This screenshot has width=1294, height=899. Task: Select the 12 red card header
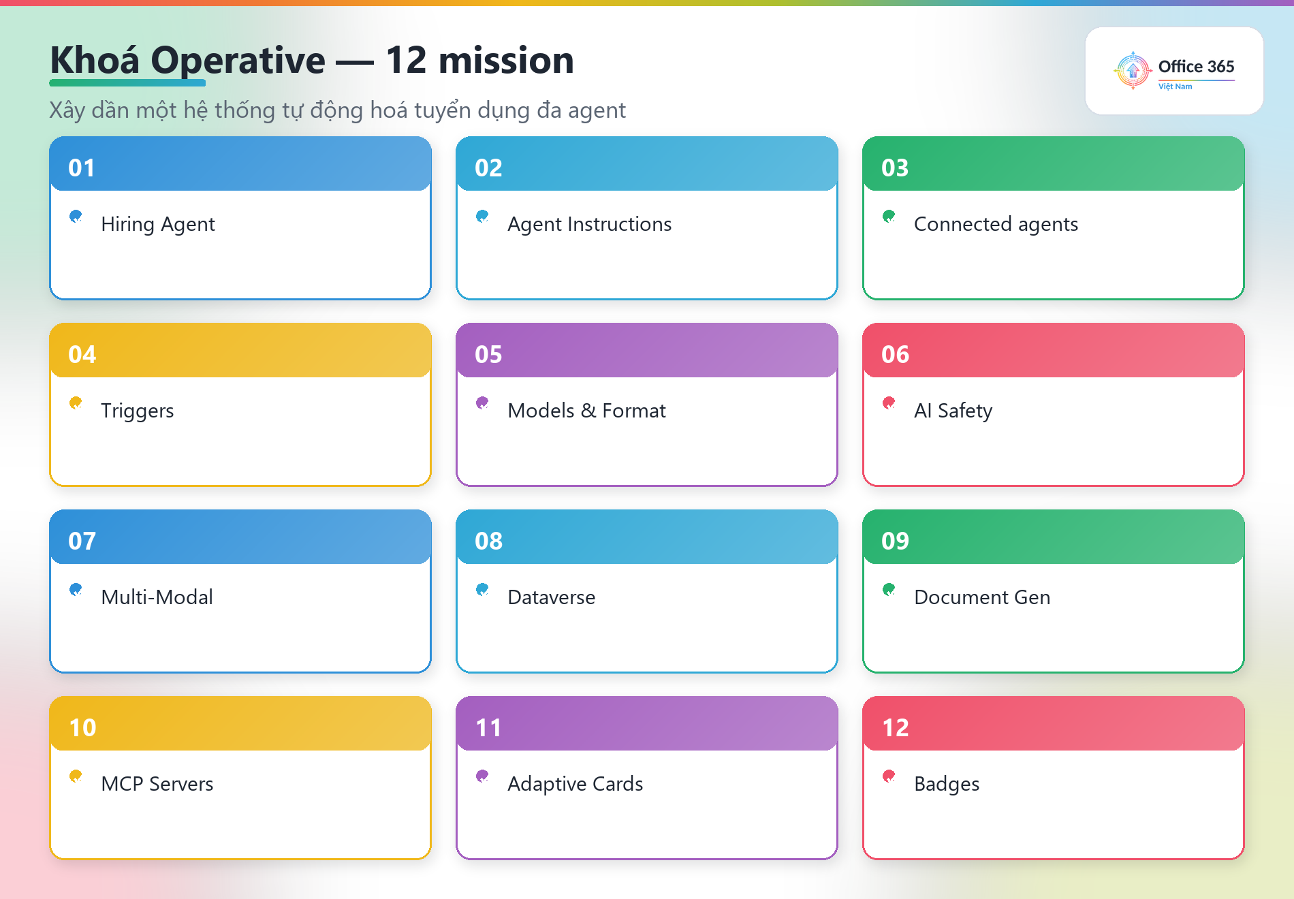pyautogui.click(x=1054, y=724)
